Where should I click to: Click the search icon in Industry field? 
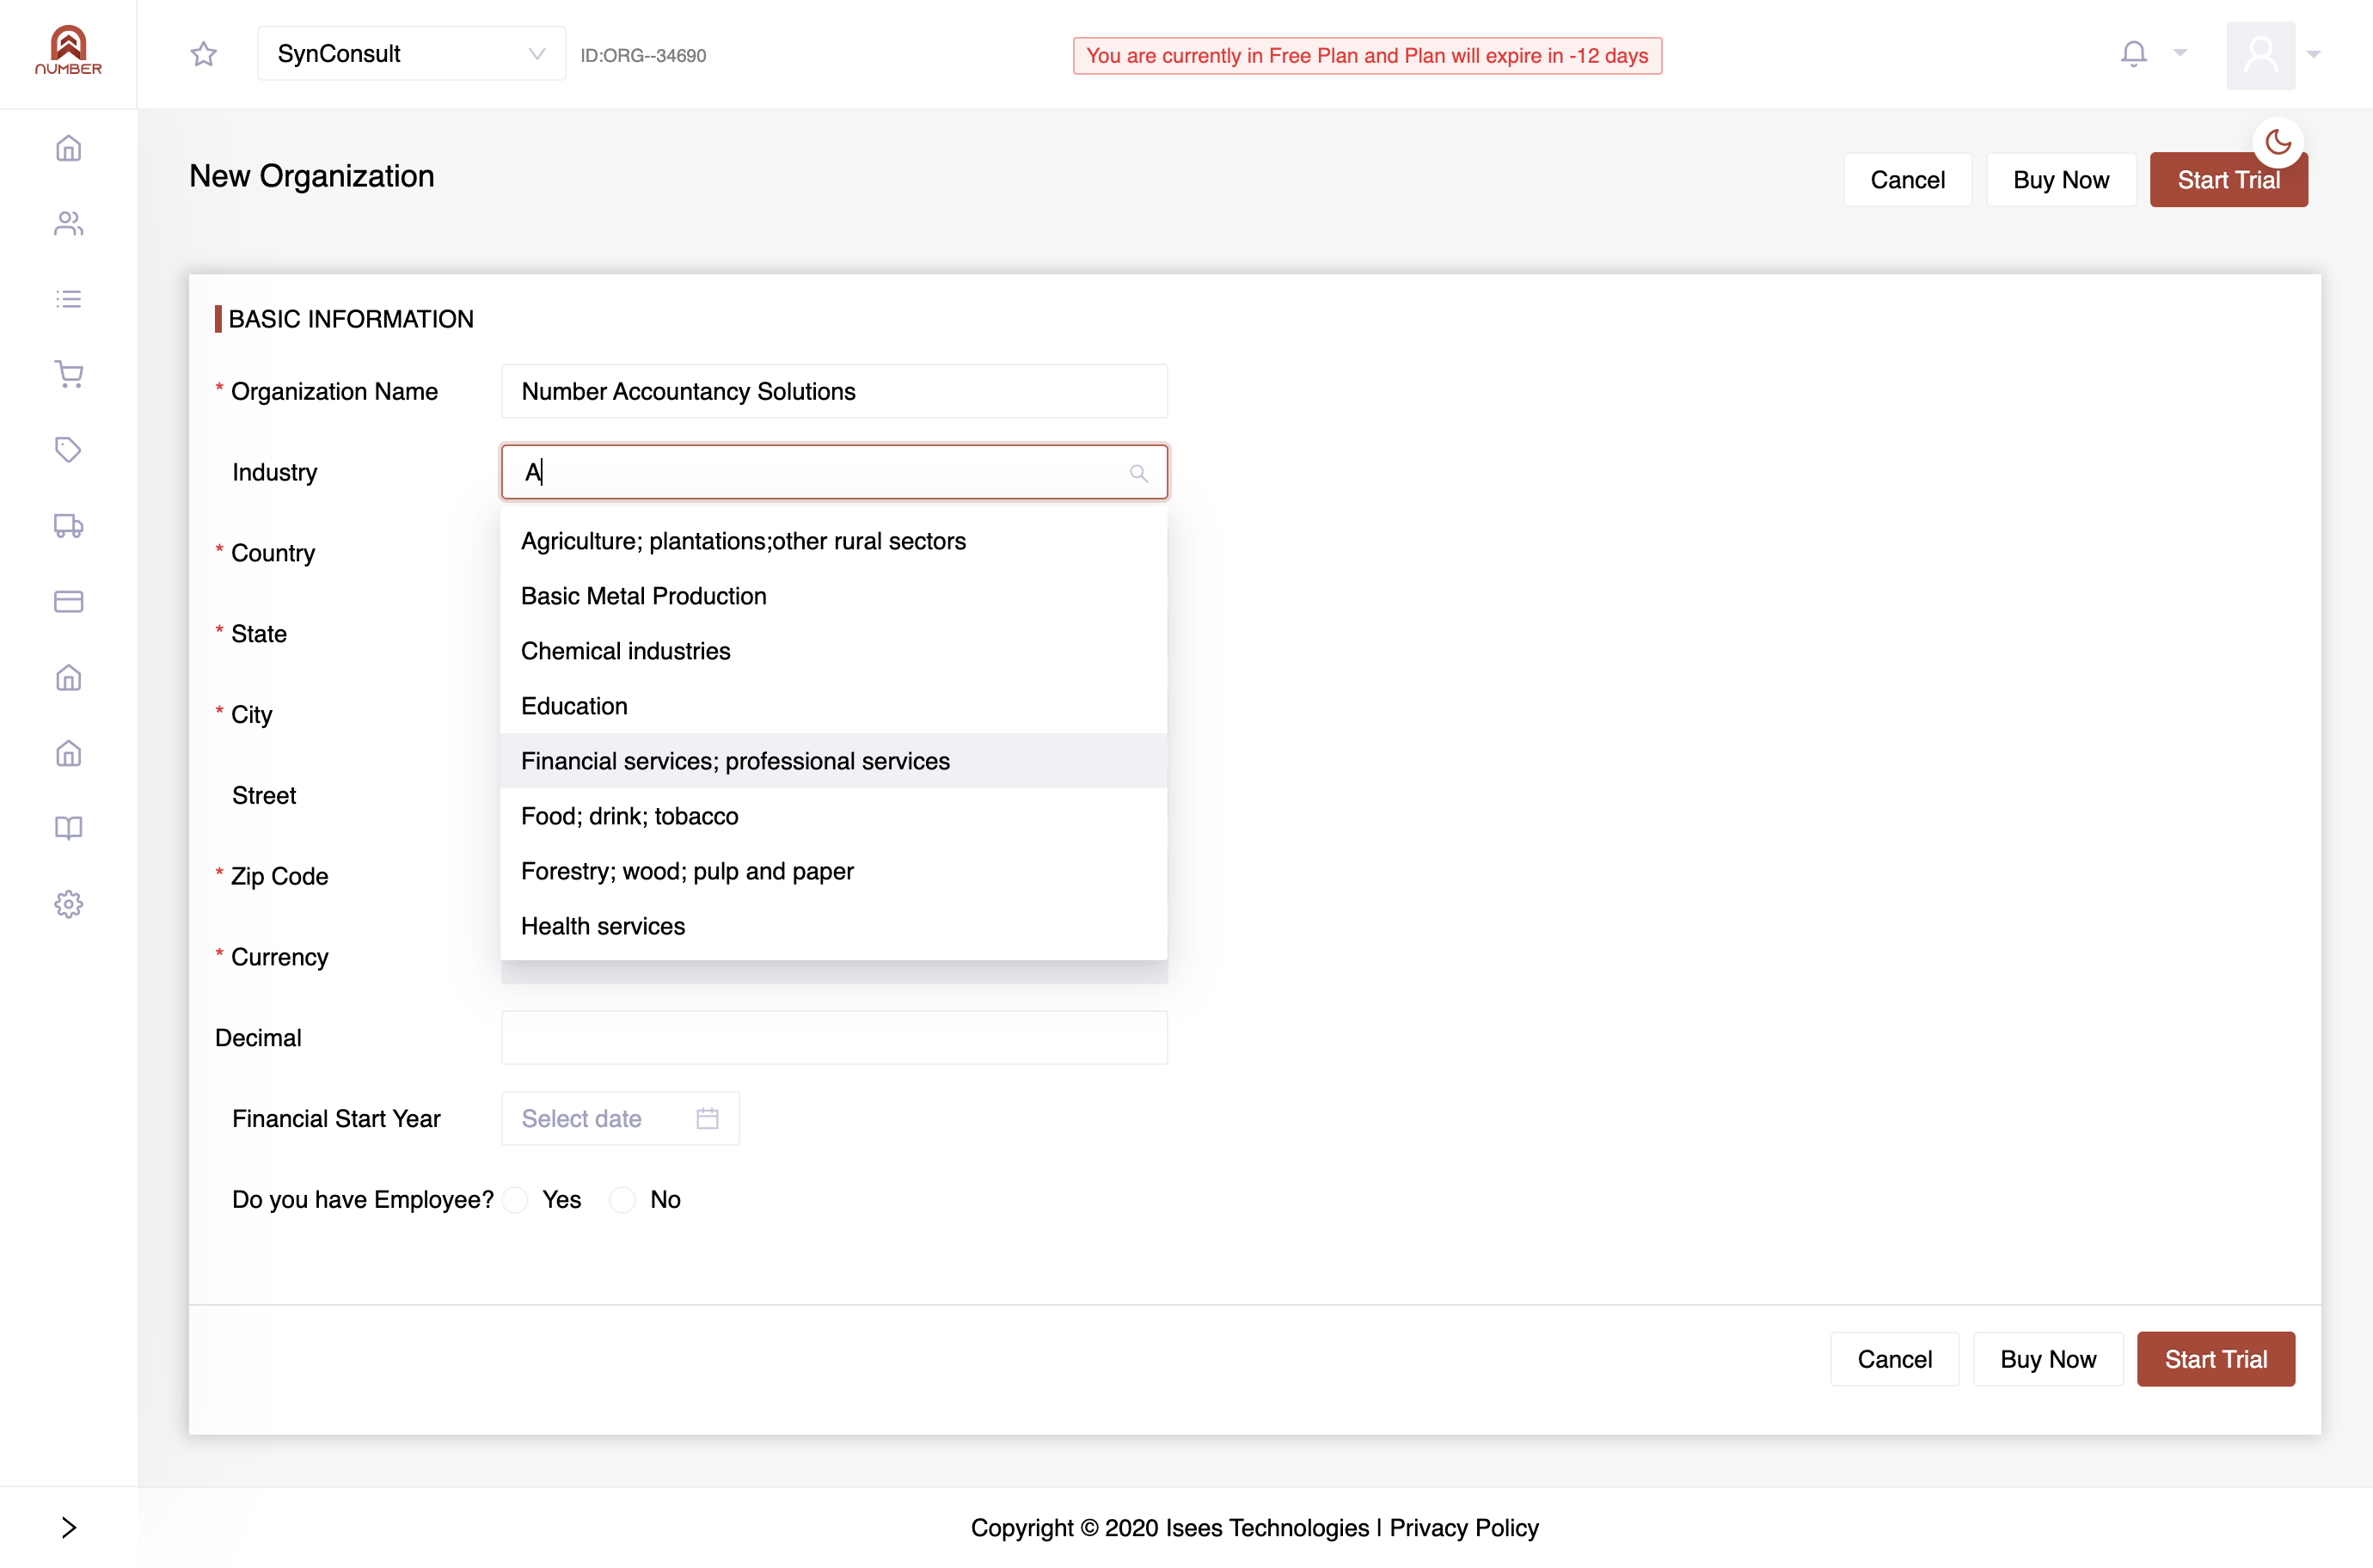point(1138,473)
